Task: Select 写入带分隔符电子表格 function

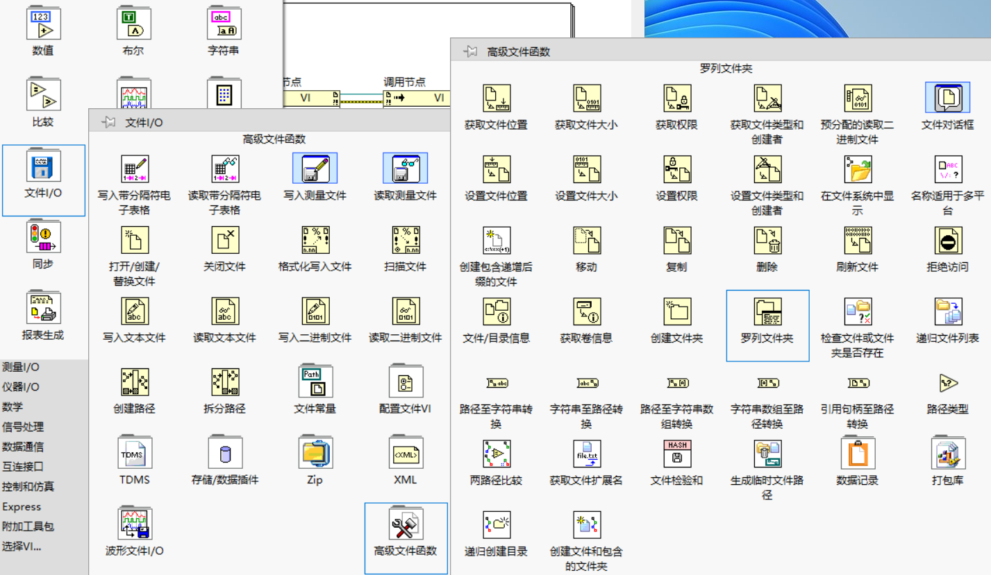Action: (x=135, y=169)
